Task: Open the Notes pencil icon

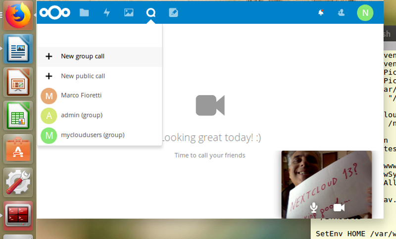Action: [x=173, y=13]
